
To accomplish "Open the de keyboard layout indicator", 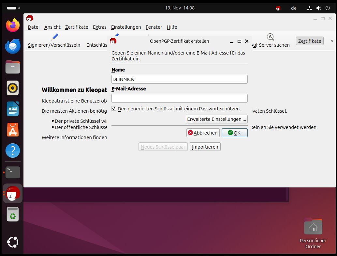I will coord(294,8).
